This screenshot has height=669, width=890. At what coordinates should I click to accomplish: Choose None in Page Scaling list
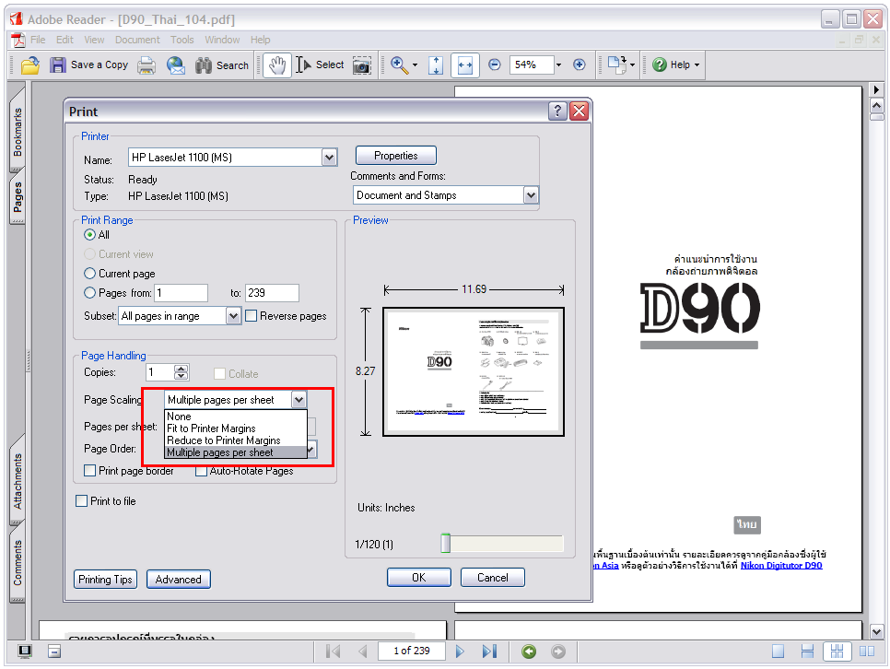pos(236,417)
